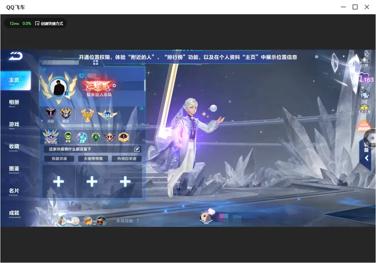Click 创建快捷方式 create shortcut button
The height and width of the screenshot is (263, 376).
[x=49, y=23]
